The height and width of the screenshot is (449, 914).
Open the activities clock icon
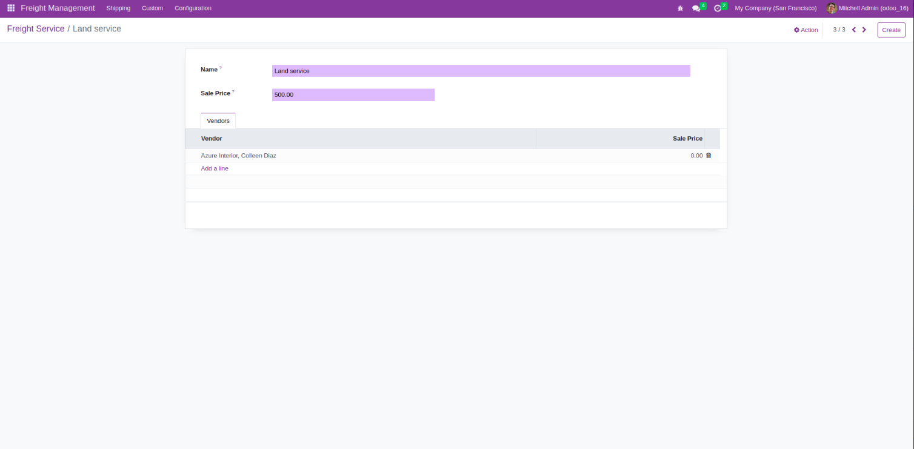pos(718,8)
